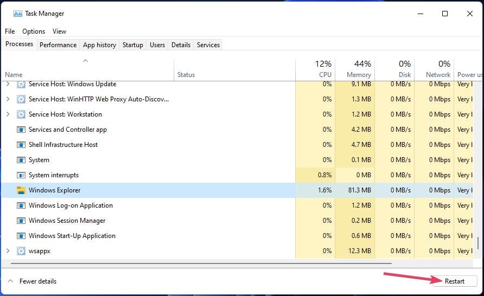The height and width of the screenshot is (296, 484).
Task: Select the wsappx process name
Action: [40, 252]
